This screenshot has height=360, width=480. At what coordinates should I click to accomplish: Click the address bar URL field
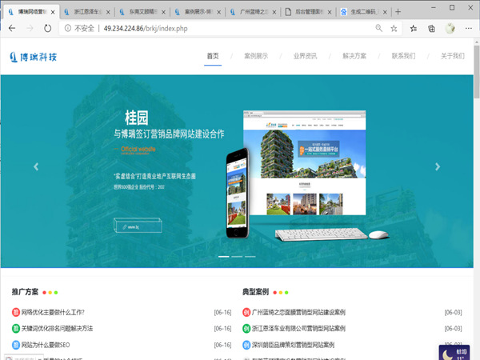click(x=200, y=27)
